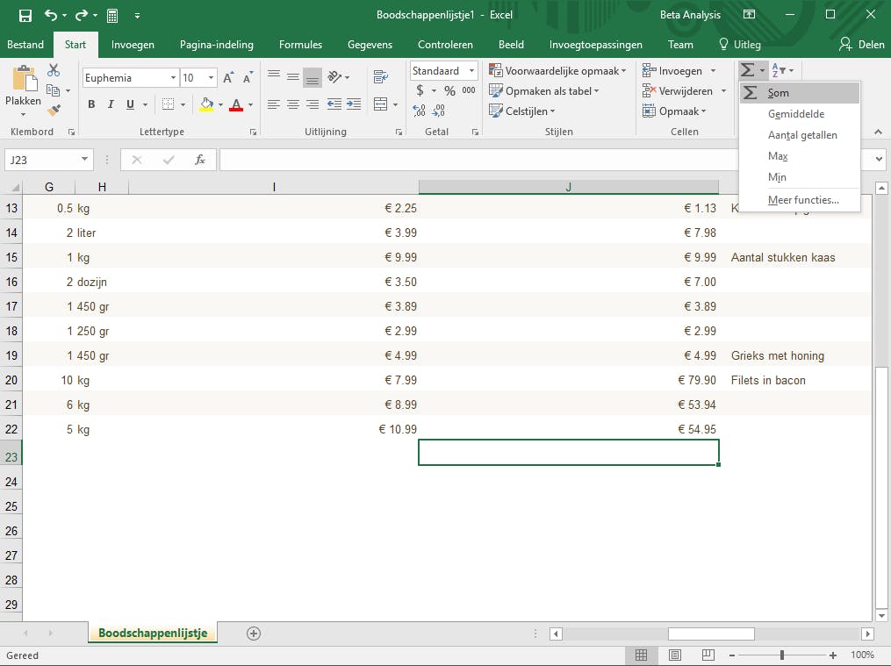This screenshot has width=891, height=666.
Task: Click the percent style icon
Action: tap(449, 90)
